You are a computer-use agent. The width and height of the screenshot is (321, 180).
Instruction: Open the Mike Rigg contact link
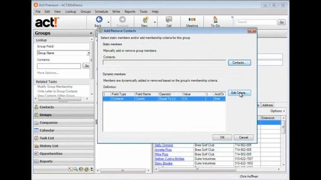(x=162, y=154)
